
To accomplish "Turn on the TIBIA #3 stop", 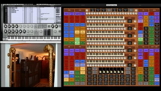I will point(66,25).
